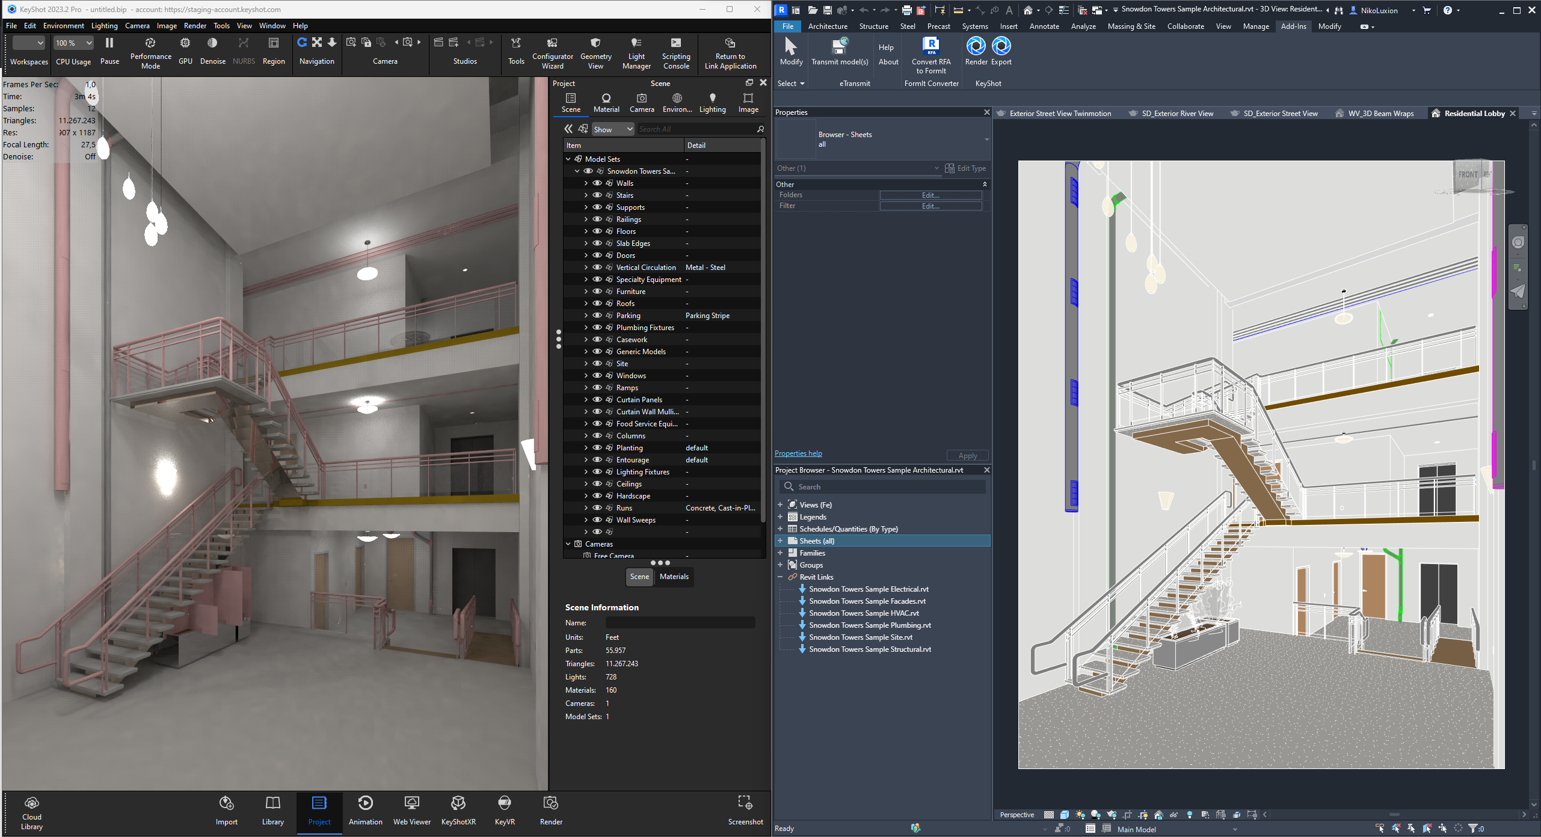The image size is (1541, 837).
Task: Hide the Lighting Fixtures layer
Action: tap(597, 472)
